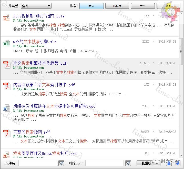Image resolution: width=184 pixels, height=169 pixels.
Task: Open jove视频期刊用户指南.pptx title link
Action: point(39,16)
